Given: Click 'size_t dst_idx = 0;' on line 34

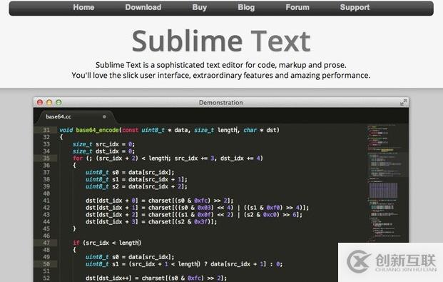Looking at the screenshot, I should [103, 151].
